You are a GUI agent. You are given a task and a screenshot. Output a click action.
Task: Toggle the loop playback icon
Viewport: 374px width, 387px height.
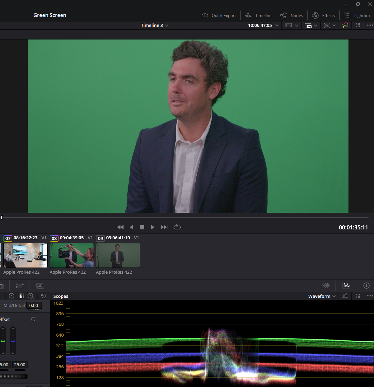[177, 227]
